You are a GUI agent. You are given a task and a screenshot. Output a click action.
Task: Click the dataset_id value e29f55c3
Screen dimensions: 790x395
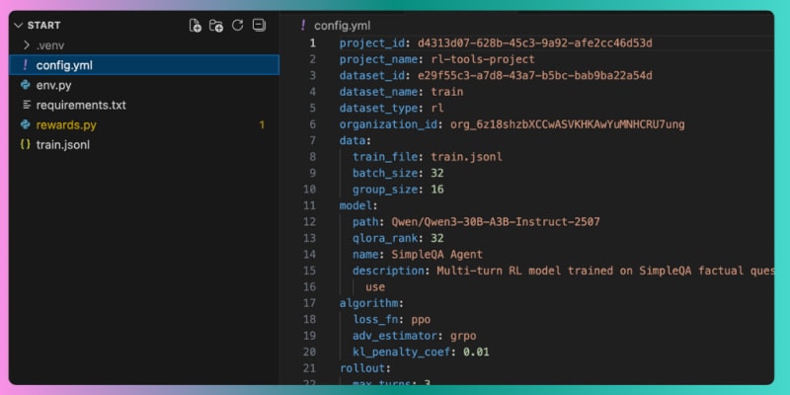pyautogui.click(x=535, y=76)
